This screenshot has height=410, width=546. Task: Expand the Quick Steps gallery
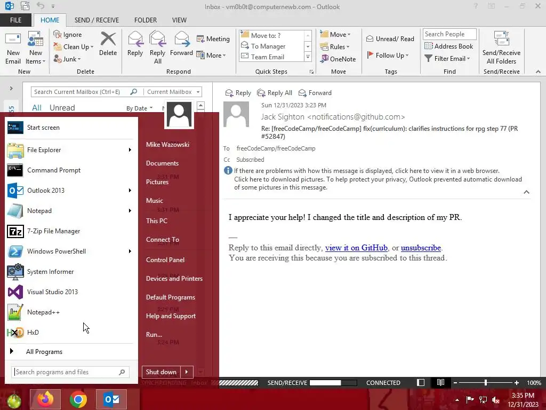tap(308, 57)
